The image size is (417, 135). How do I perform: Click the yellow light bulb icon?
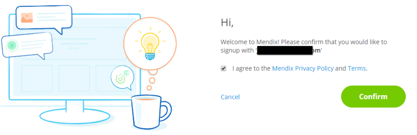[150, 46]
